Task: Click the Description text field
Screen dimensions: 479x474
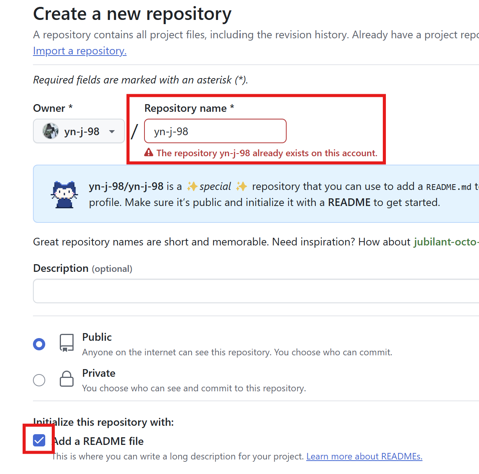Action: click(256, 291)
